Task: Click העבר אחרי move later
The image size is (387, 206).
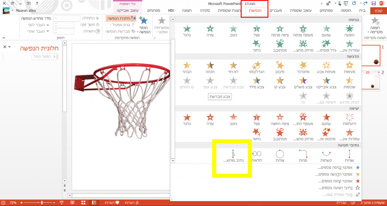Action: pos(37,31)
